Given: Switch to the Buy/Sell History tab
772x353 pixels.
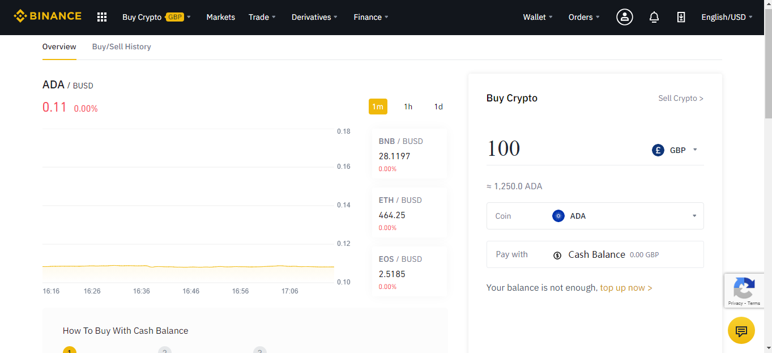Looking at the screenshot, I should point(122,46).
